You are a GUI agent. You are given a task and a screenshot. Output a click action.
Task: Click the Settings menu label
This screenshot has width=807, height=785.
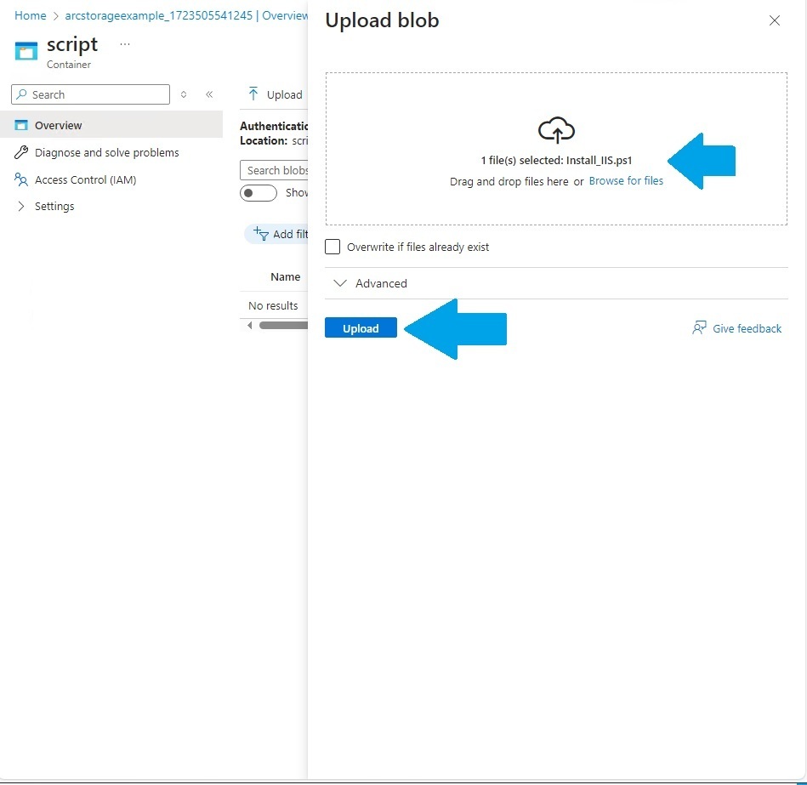coord(54,206)
